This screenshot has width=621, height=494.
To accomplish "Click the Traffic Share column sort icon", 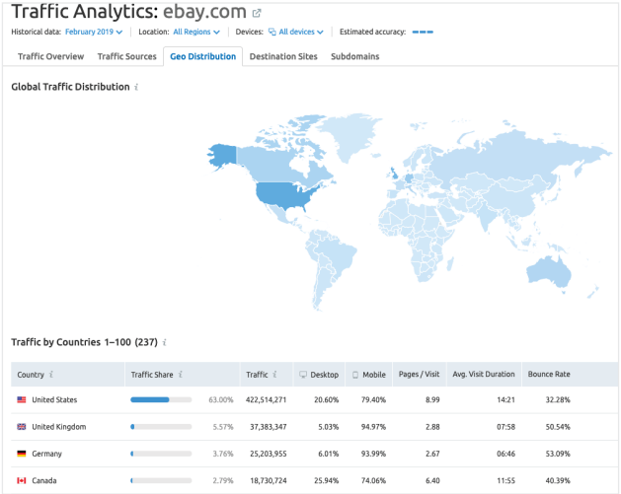I will click(x=182, y=375).
